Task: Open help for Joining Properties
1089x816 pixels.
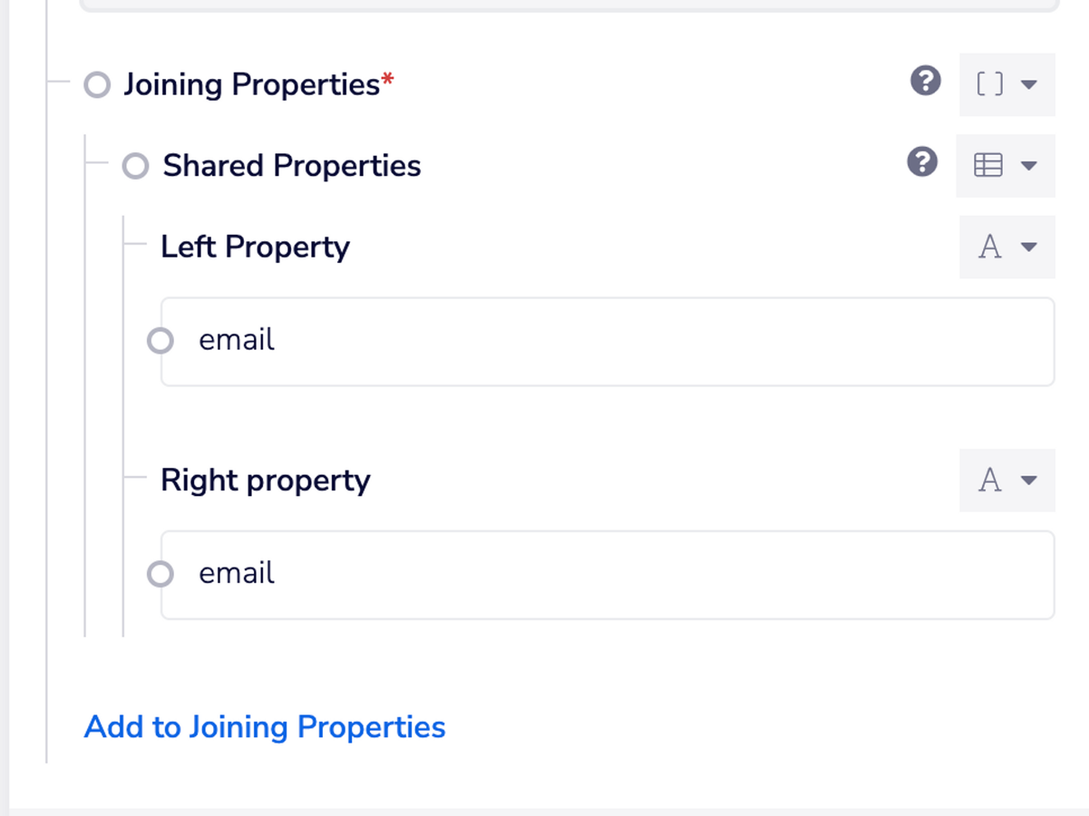Action: (x=925, y=83)
